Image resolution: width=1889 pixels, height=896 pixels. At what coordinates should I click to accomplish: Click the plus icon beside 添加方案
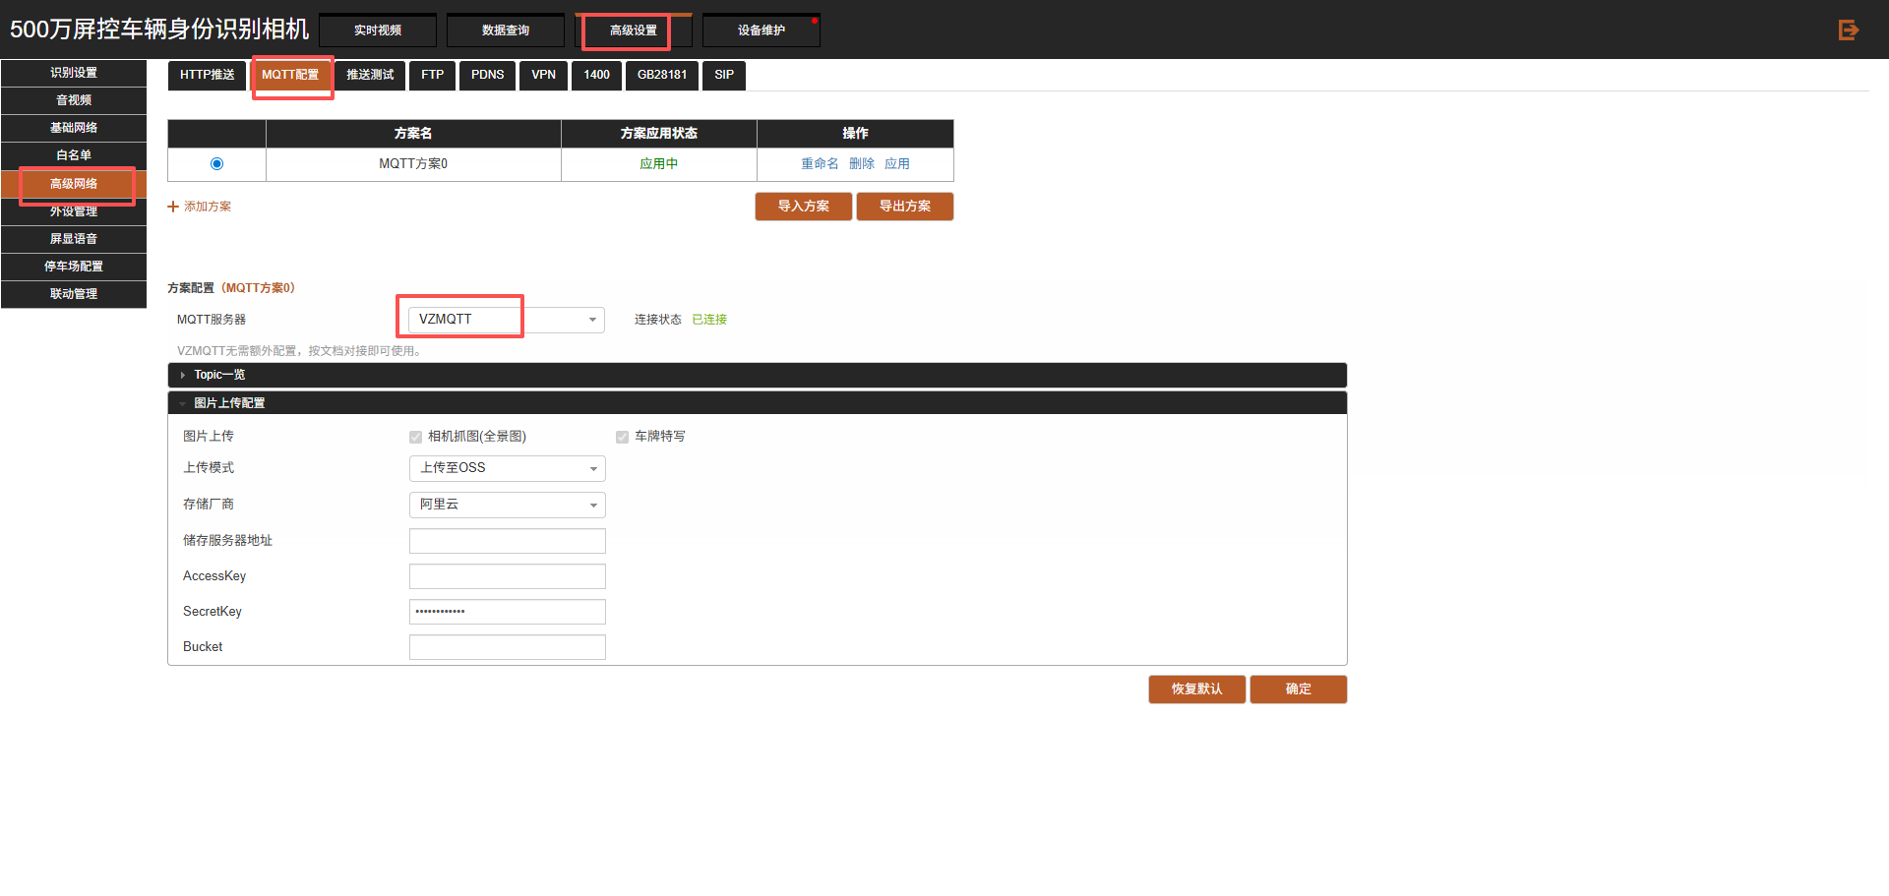point(173,207)
